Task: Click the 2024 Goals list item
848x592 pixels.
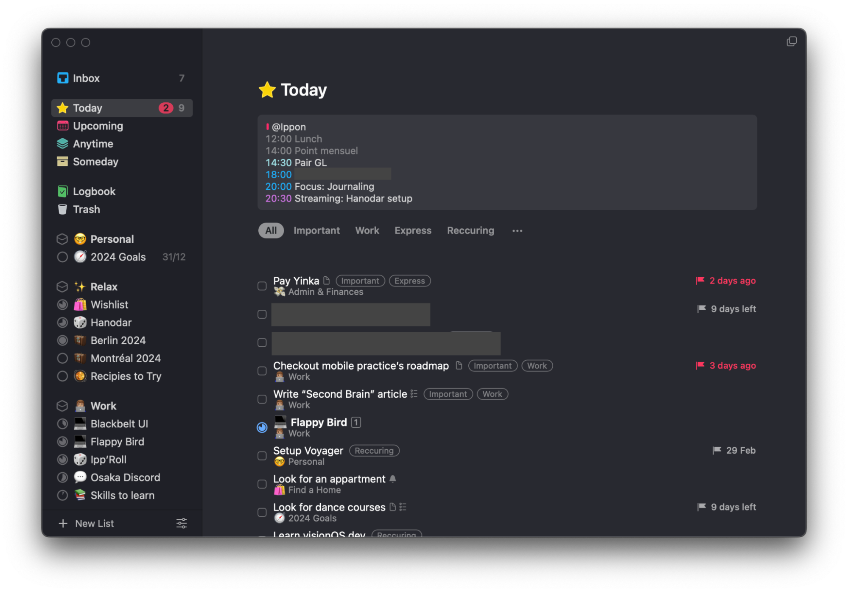Action: click(x=118, y=257)
